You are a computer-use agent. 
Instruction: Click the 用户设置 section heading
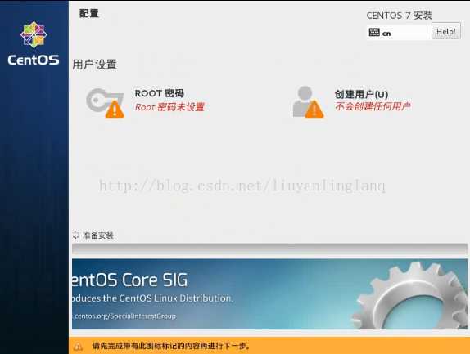click(x=95, y=65)
